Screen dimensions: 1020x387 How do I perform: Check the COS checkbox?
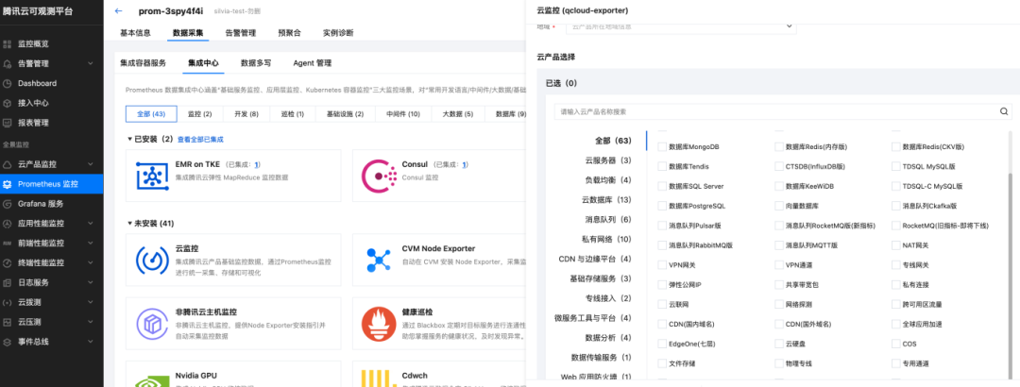895,344
